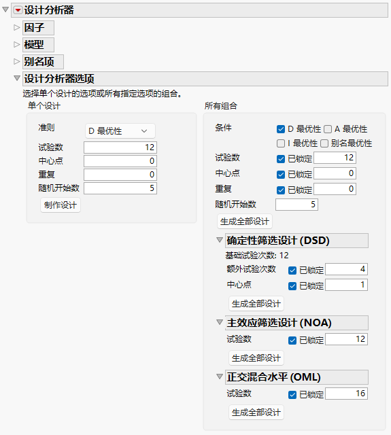Focus the DSD 中心点 field showing 1

click(346, 285)
